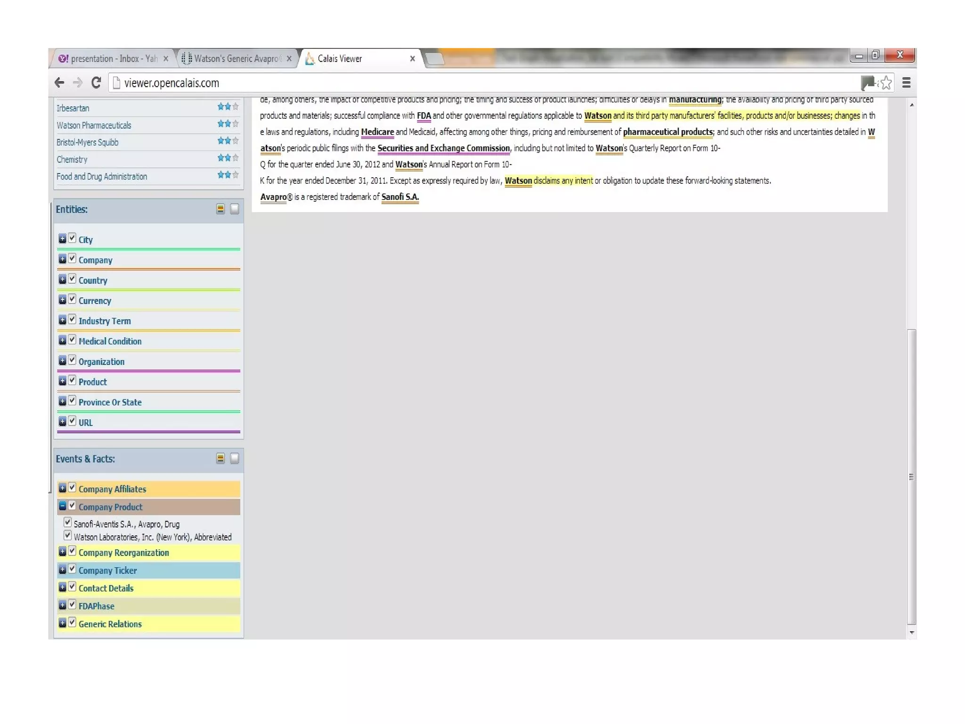This screenshot has height=724, width=965.
Task: Collapse the Company Product group
Action: pos(62,506)
